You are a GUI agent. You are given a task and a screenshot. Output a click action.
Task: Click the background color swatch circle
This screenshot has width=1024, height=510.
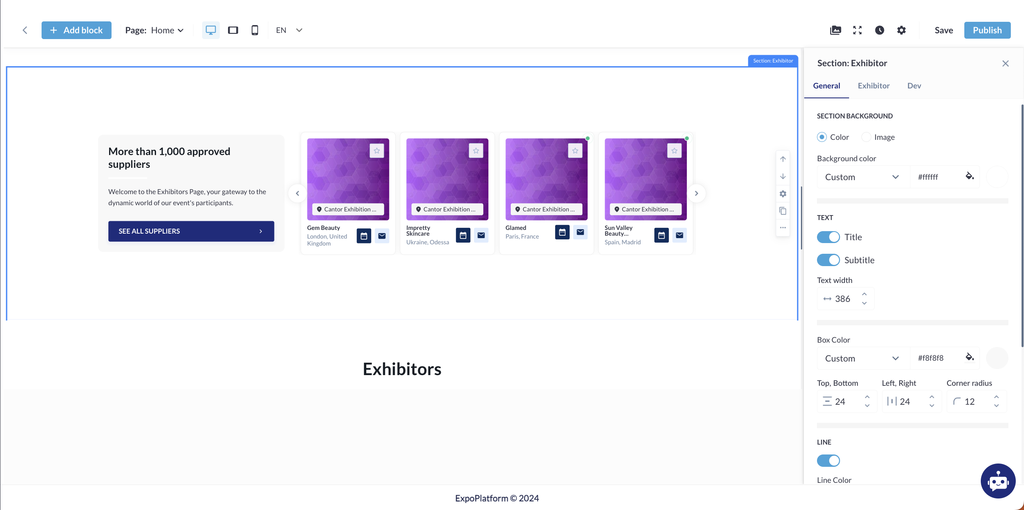pos(997,177)
